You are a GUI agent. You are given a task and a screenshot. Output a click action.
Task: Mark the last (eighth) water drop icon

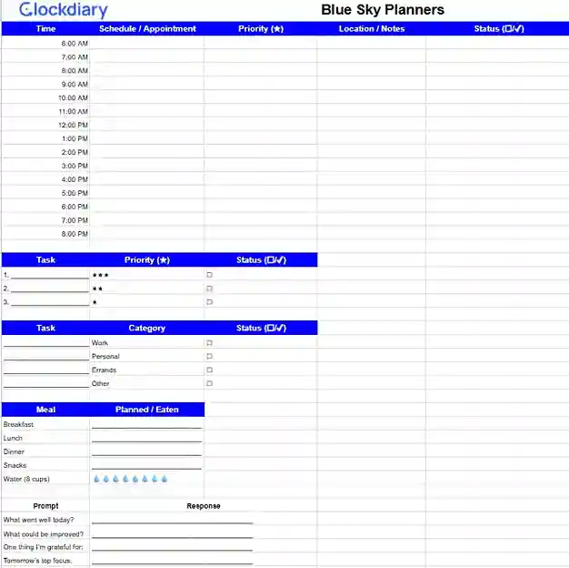(165, 479)
